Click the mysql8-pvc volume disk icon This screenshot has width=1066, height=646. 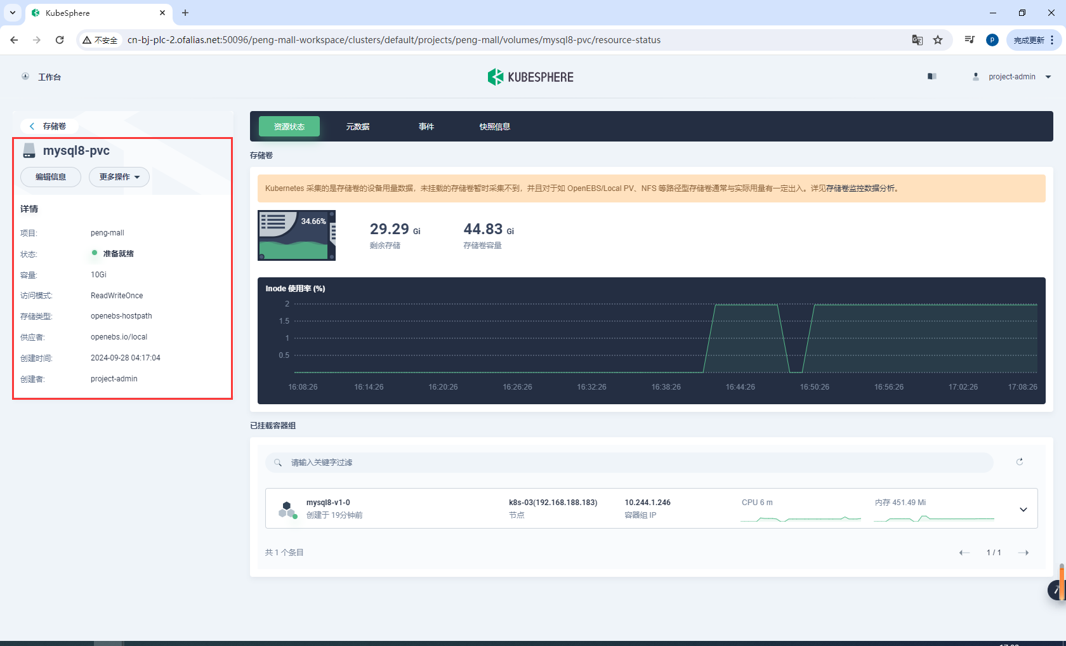(29, 150)
